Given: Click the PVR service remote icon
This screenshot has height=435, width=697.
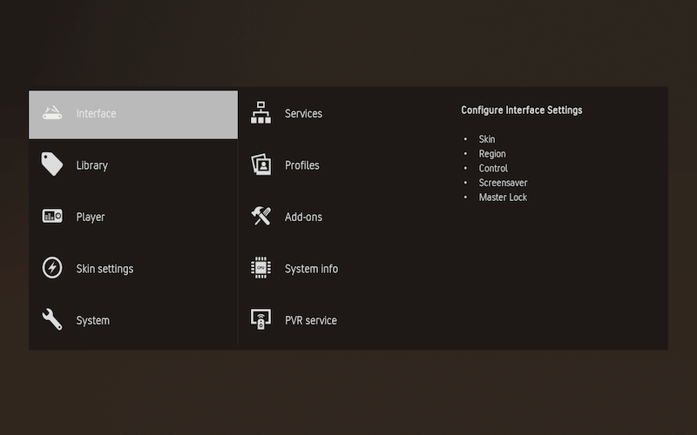Looking at the screenshot, I should click(x=261, y=319).
